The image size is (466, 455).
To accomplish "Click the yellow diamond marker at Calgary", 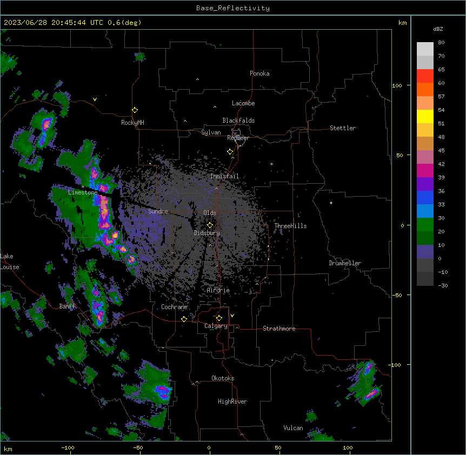I will click(219, 318).
